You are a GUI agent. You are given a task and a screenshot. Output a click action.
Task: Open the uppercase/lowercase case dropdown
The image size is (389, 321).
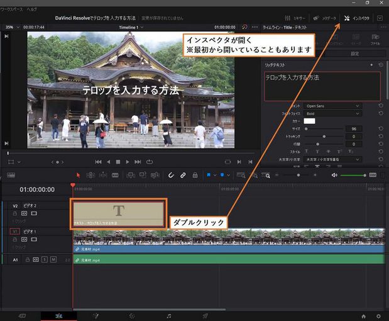click(332, 159)
